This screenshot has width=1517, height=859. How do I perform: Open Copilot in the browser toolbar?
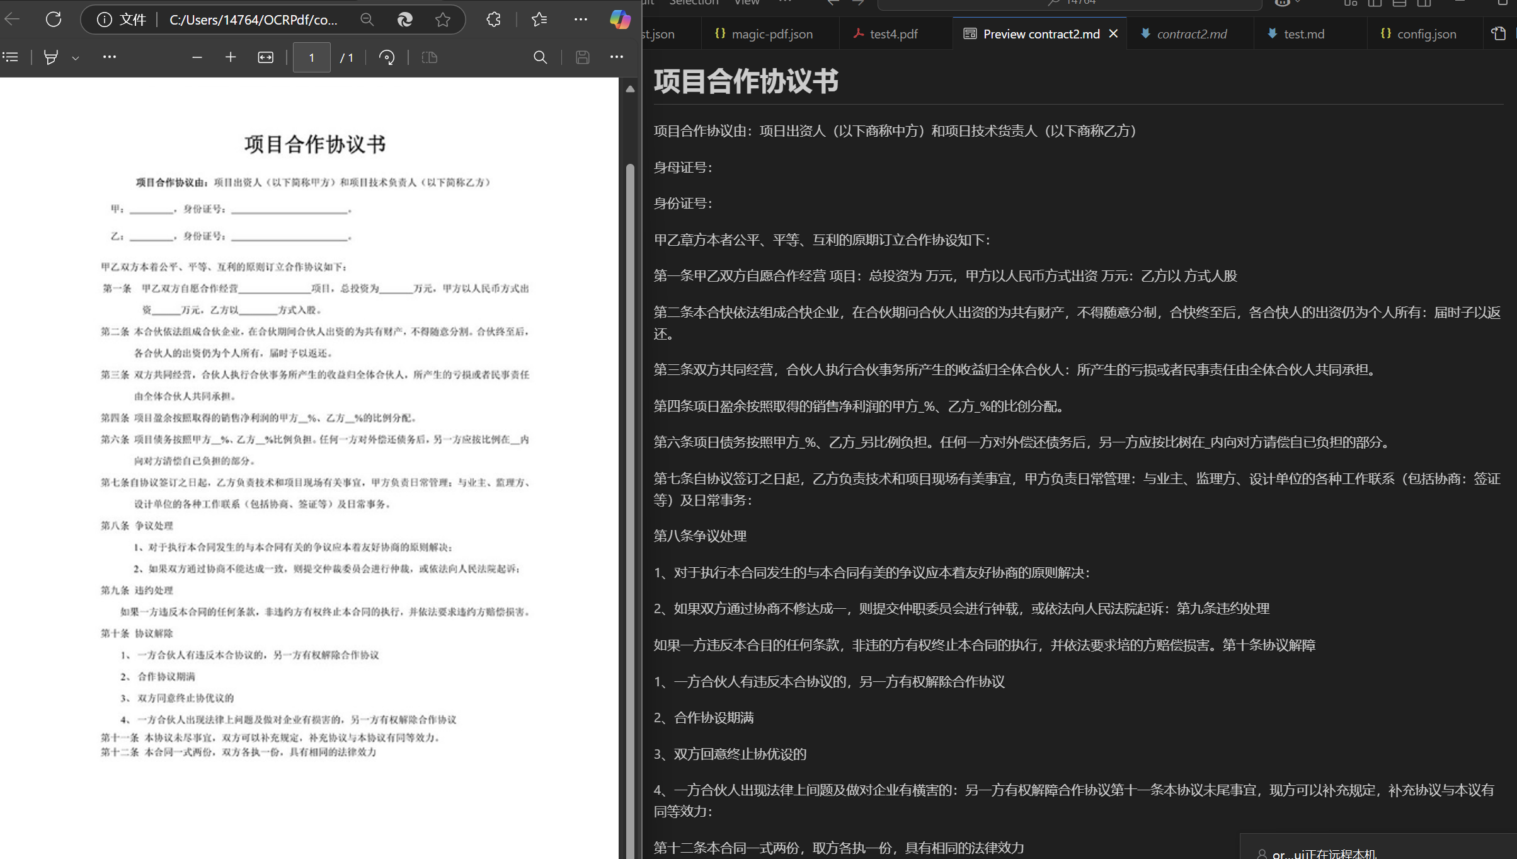621,20
